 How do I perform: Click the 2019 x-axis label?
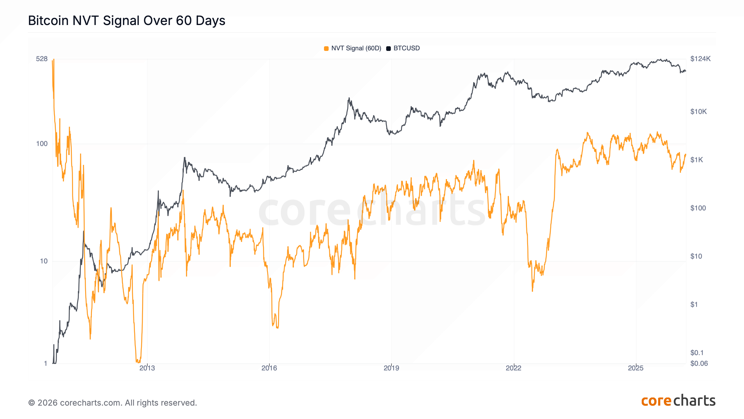click(x=391, y=368)
